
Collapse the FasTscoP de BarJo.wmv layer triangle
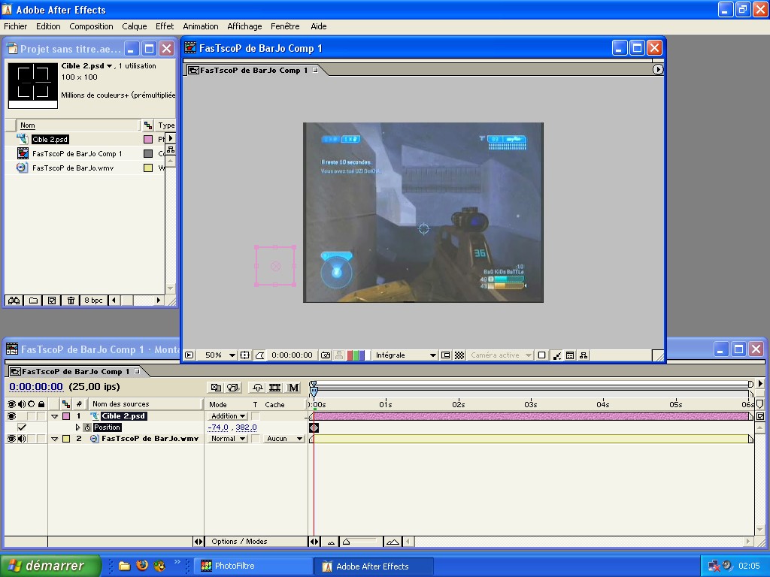coord(54,439)
